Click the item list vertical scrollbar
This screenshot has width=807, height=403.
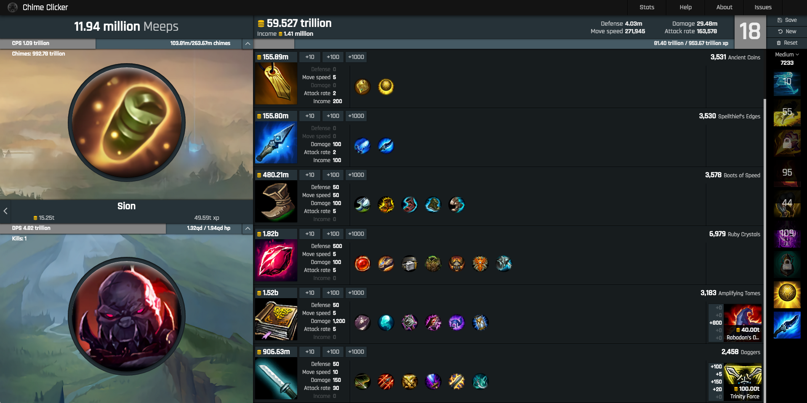tap(764, 251)
